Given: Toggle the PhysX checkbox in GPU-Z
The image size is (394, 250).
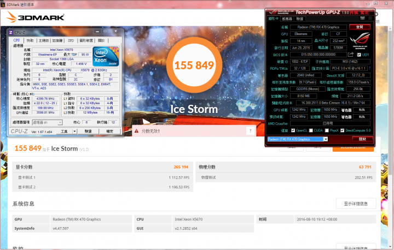Looking at the screenshot, I should 327,130.
